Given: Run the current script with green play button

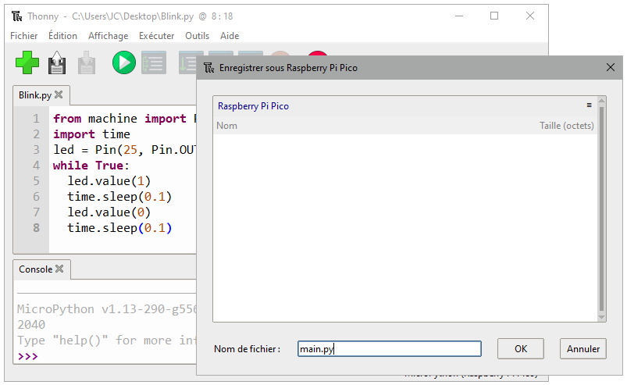Looking at the screenshot, I should 124,62.
